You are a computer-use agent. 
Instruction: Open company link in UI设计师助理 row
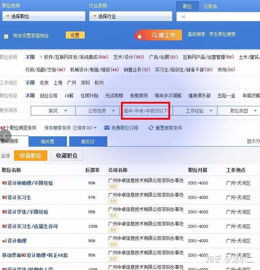tap(146, 181)
